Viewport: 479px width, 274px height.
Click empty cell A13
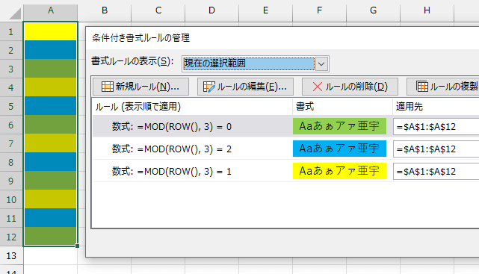[x=50, y=255]
